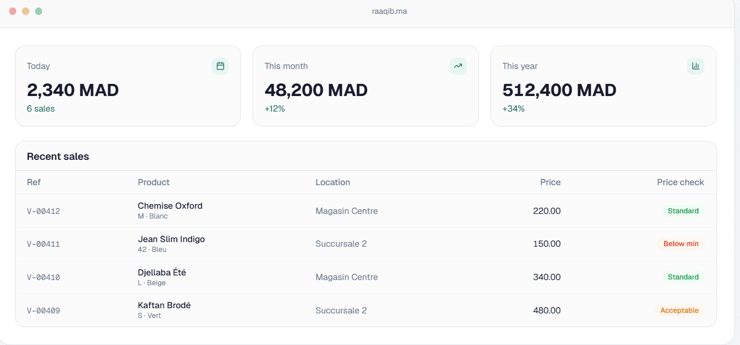Click the calendar icon on Today card
Screen dimensions: 740x345
coord(220,66)
